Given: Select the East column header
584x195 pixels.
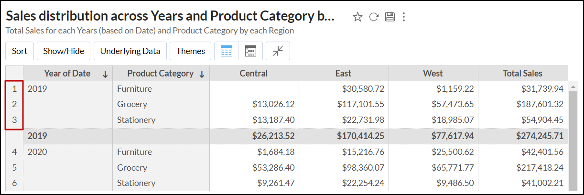Looking at the screenshot, I should [343, 74].
